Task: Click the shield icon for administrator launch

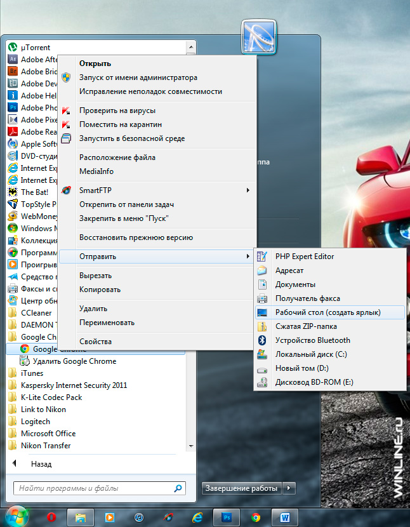Action: 66,77
